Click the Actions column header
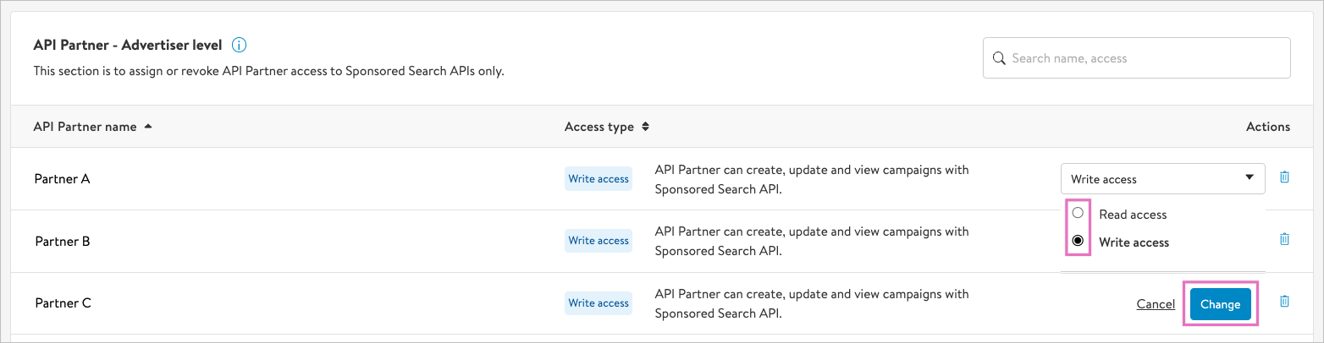The image size is (1324, 343). pos(1267,127)
